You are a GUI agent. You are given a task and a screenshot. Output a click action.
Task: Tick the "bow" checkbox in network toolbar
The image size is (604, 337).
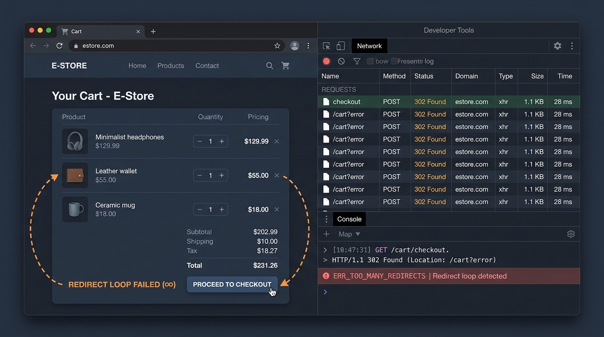point(370,61)
